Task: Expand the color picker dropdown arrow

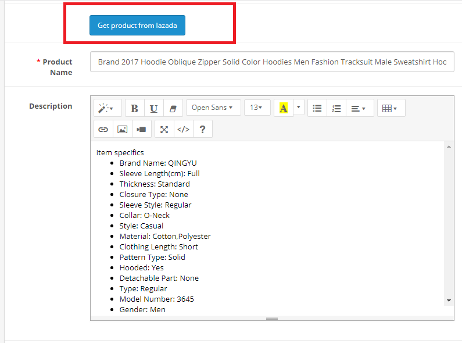Action: pos(299,107)
